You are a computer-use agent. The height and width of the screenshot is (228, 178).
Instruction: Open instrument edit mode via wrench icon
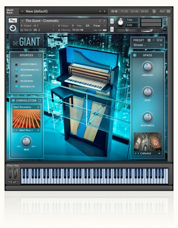(x=13, y=20)
